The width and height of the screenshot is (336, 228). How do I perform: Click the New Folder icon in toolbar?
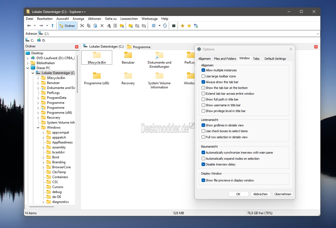(131, 26)
